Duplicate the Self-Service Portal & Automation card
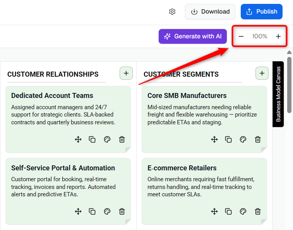The image size is (293, 230). click(x=92, y=211)
